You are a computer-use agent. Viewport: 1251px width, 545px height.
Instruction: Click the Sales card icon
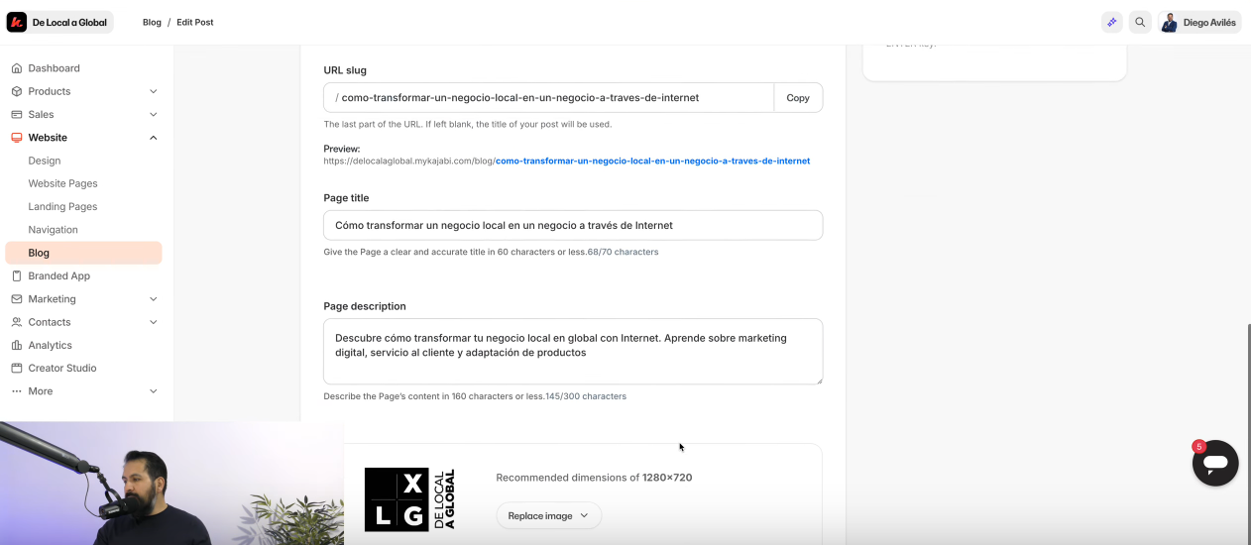17,114
